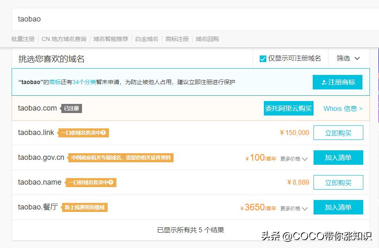Click the ¥8,889 price

[298, 182]
